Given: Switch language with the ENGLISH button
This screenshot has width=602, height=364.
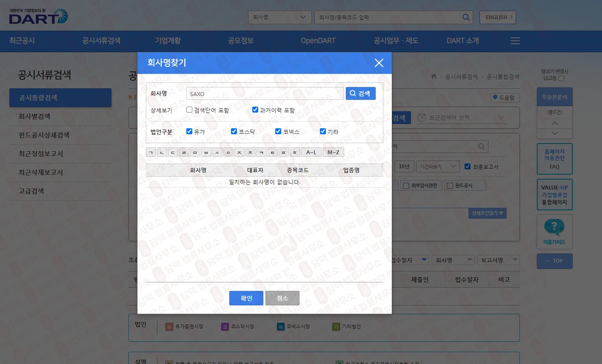Looking at the screenshot, I should [x=498, y=17].
